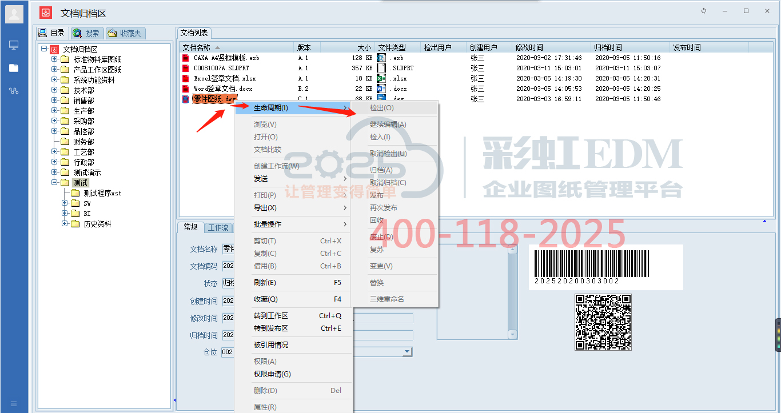Switch to the 搜索 tab
The image size is (781, 413).
pyautogui.click(x=86, y=33)
